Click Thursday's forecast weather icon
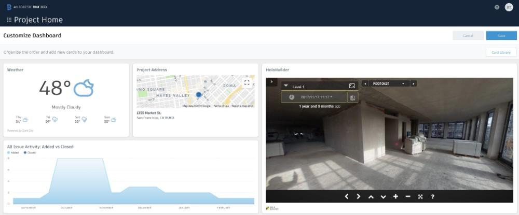This screenshot has width=519, height=215. pyautogui.click(x=25, y=120)
